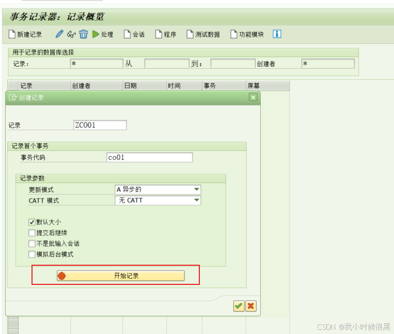This screenshot has height=334, width=394.
Task: Close the 创建记录 dialog with X
Action: [253, 97]
